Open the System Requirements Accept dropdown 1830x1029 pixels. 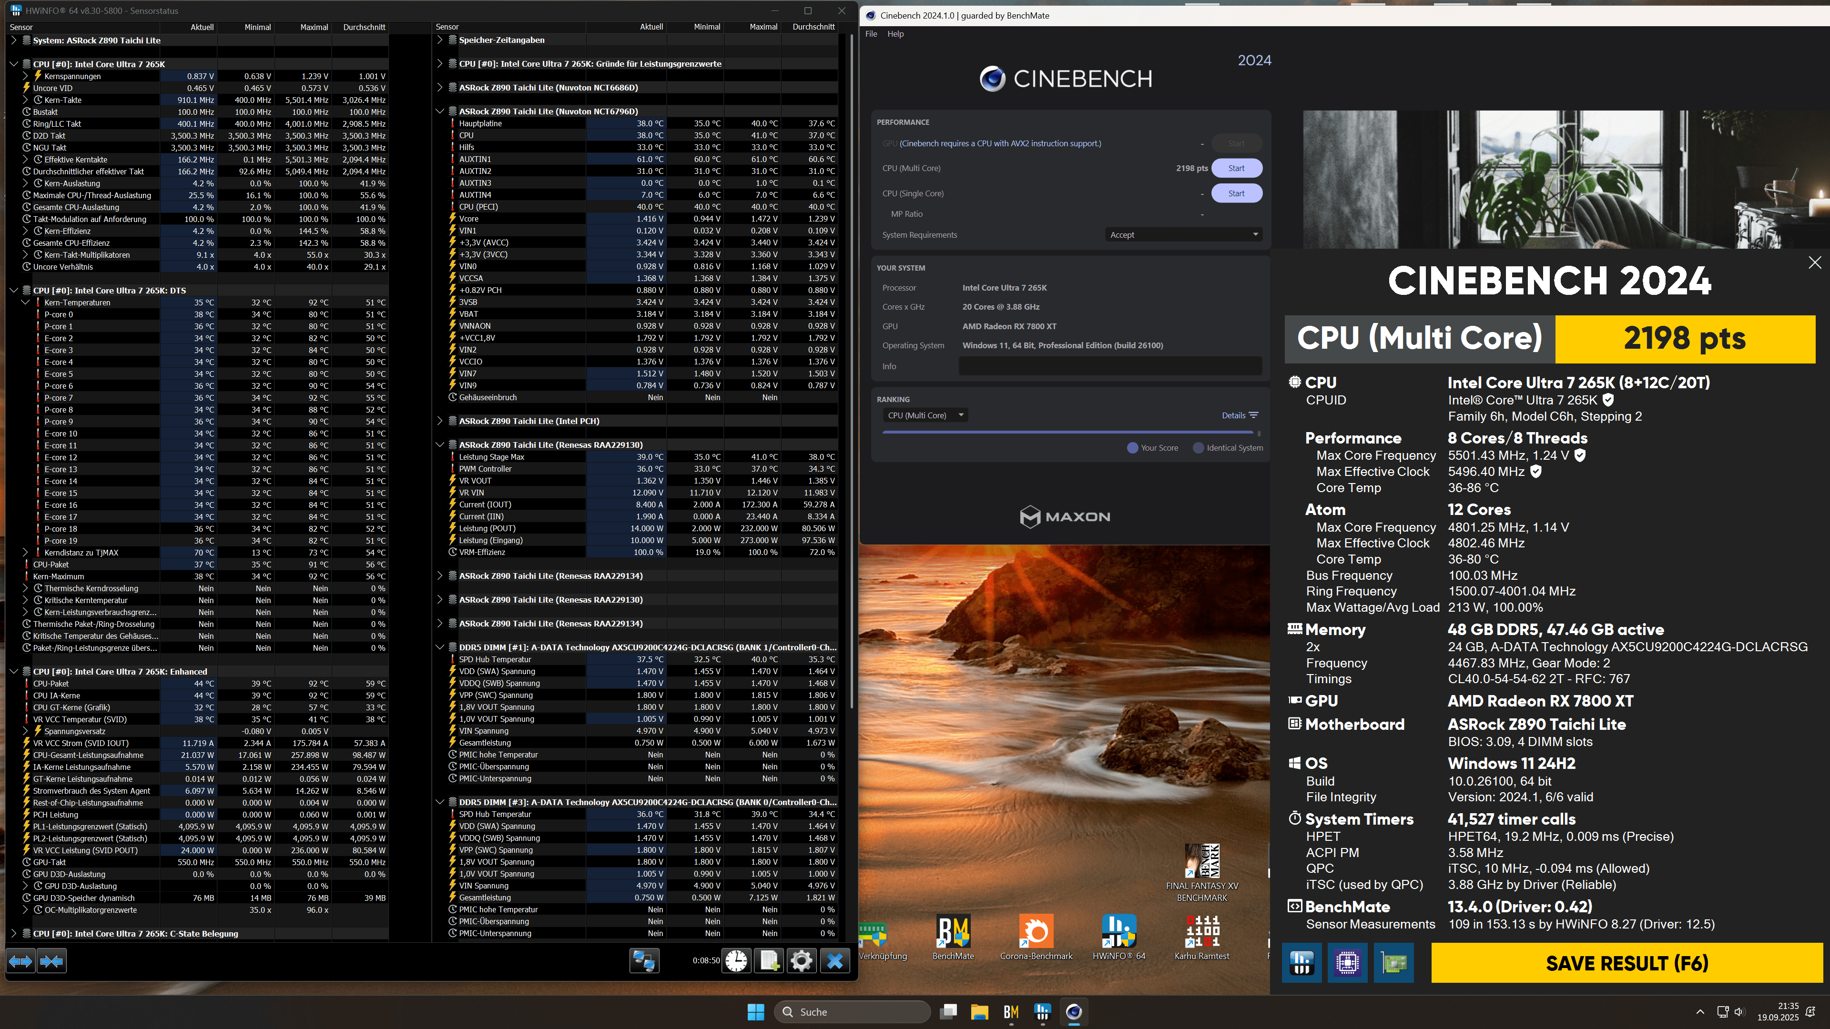[1183, 235]
